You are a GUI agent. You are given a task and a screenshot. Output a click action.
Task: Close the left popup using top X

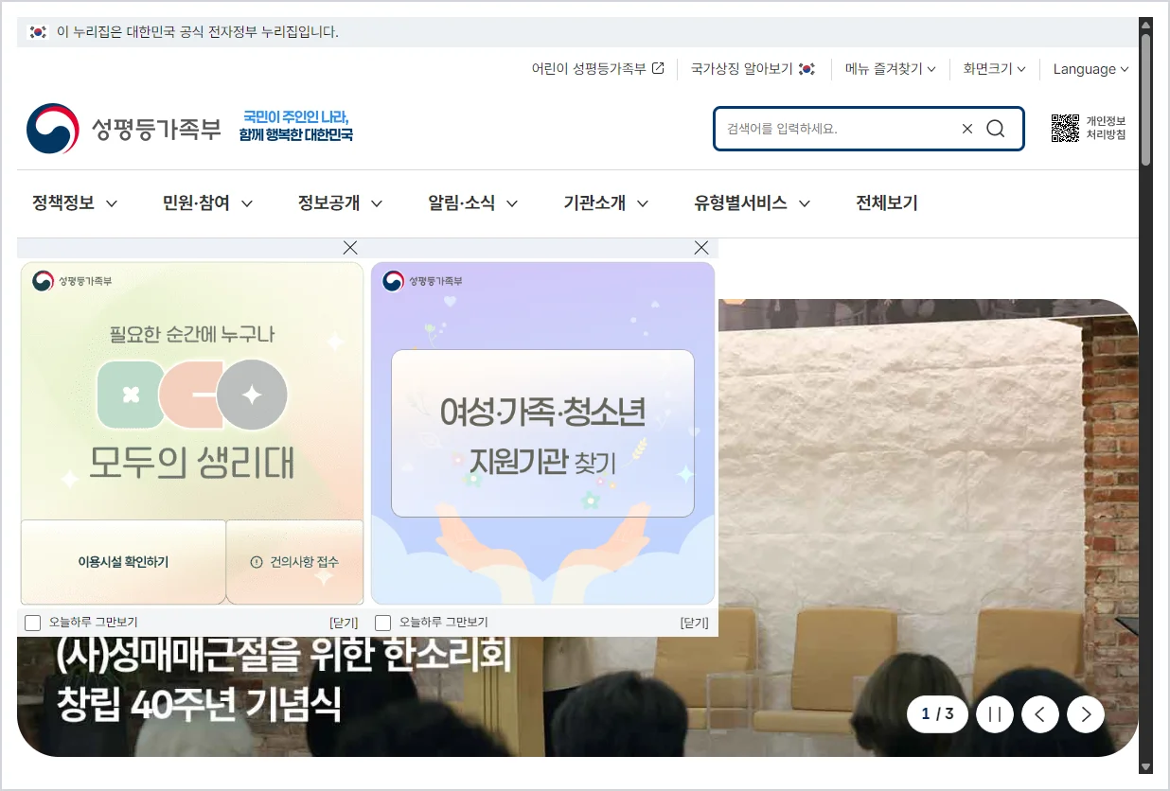(350, 248)
